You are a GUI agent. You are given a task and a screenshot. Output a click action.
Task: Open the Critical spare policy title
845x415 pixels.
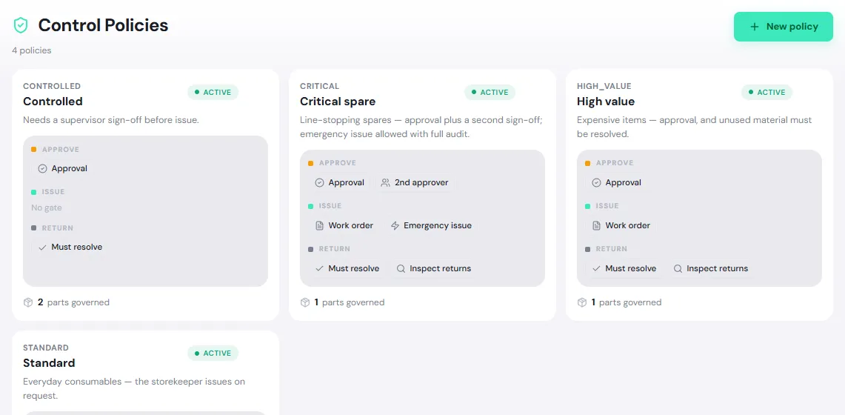click(x=338, y=102)
